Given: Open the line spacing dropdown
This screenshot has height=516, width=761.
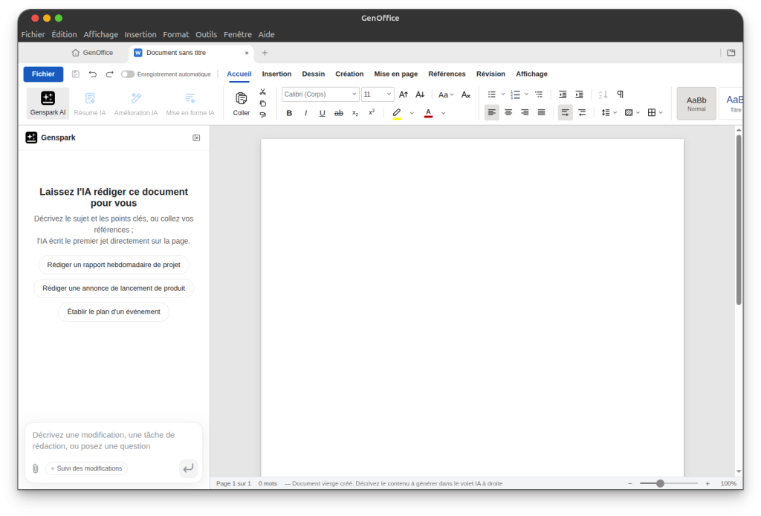Looking at the screenshot, I should [609, 112].
